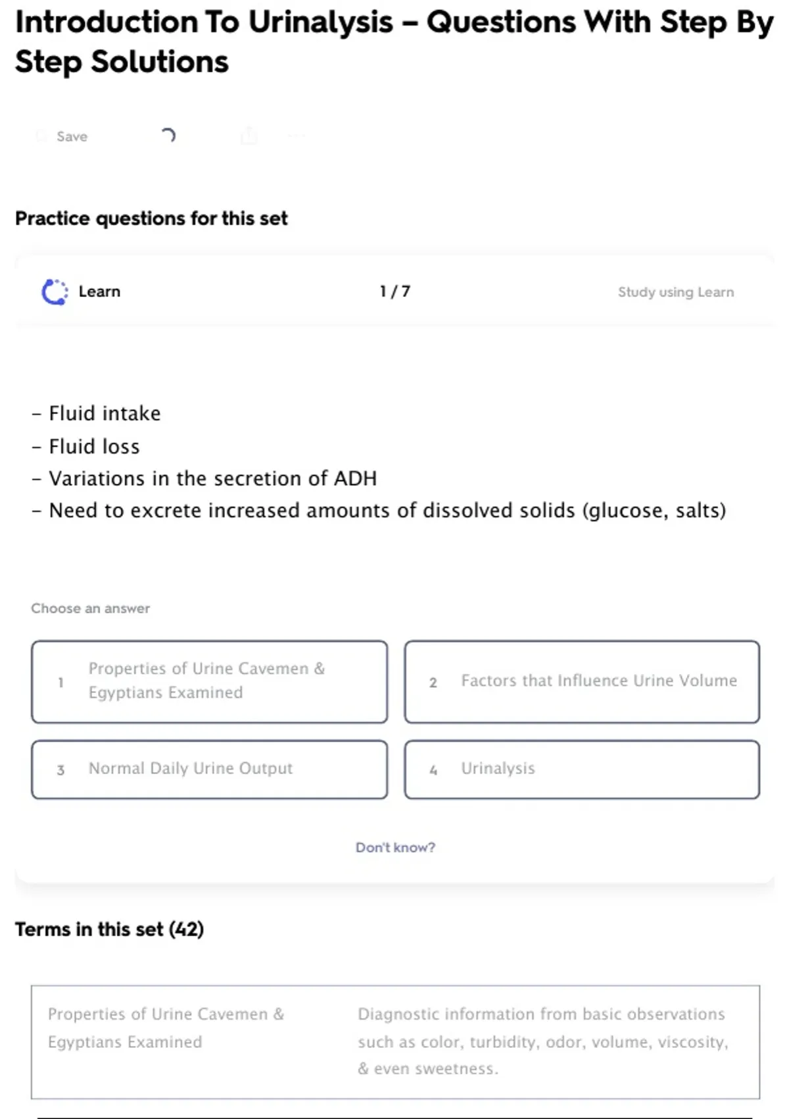
Task: Click the term 'Properties of Urine Cavemen & Egyptians Examined' in the terms list
Action: 166,1028
